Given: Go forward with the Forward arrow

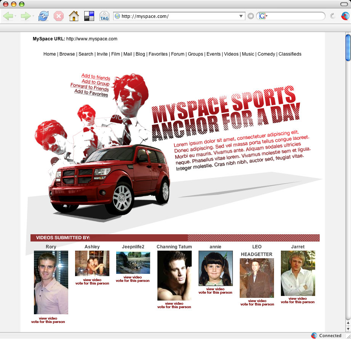Looking at the screenshot, I should coord(26,16).
